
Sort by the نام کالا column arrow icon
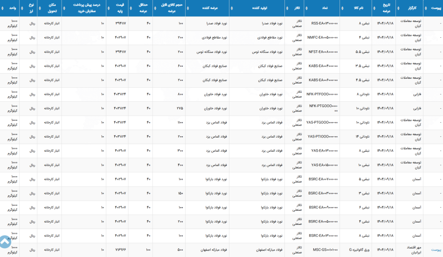[x=342, y=8]
